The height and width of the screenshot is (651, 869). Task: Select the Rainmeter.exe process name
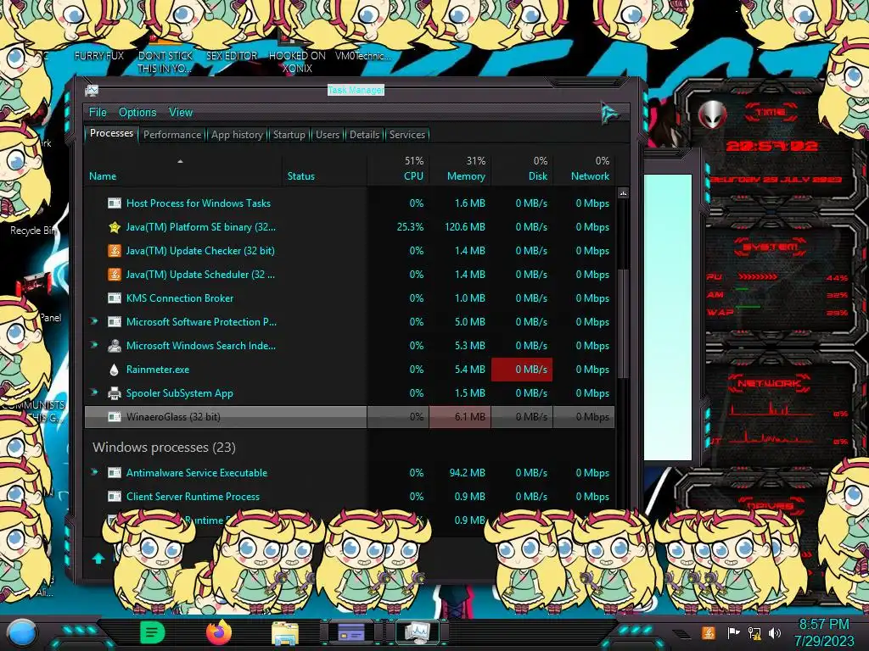click(x=157, y=370)
